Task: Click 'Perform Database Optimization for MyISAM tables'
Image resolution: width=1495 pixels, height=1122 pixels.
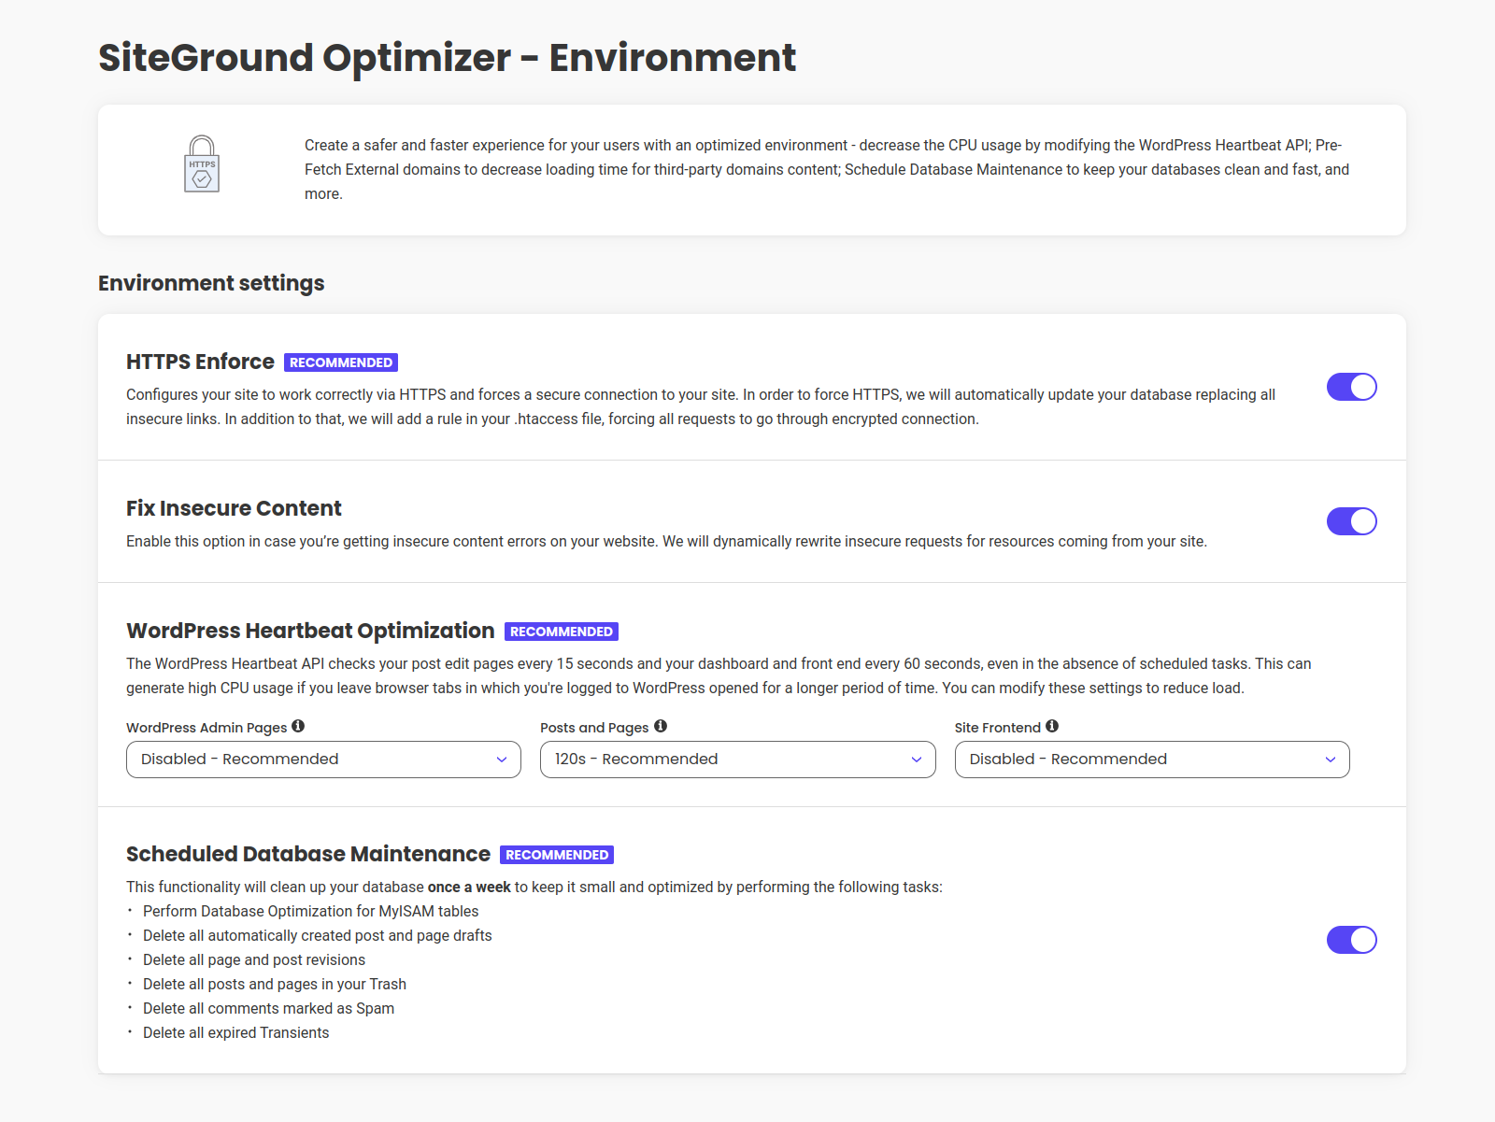Action: pos(310,911)
